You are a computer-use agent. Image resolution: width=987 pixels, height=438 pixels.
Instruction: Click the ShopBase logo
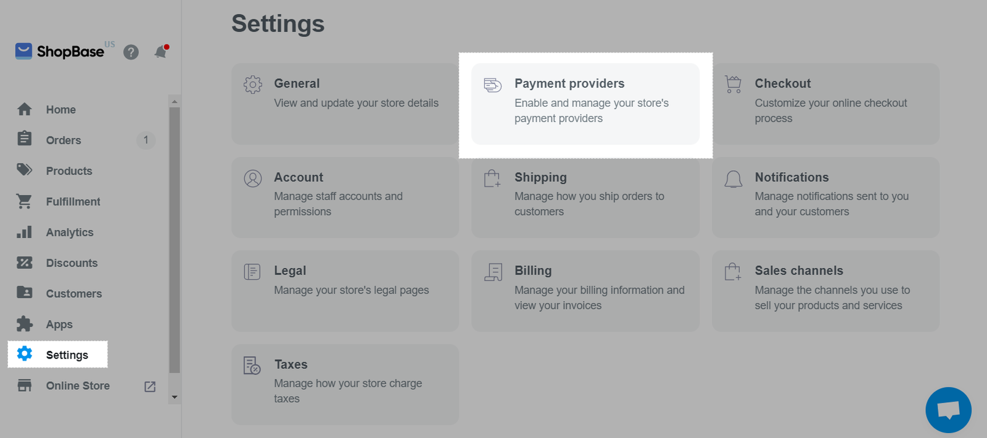(x=60, y=51)
